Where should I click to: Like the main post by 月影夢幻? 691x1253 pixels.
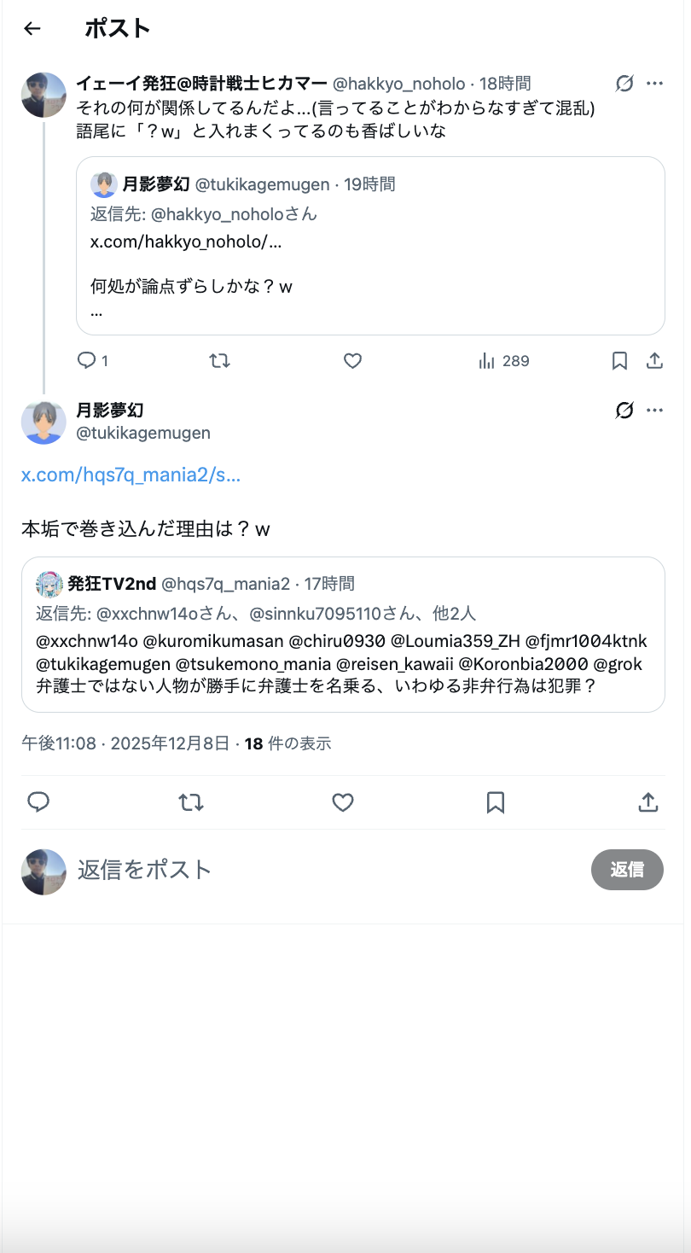[x=343, y=802]
